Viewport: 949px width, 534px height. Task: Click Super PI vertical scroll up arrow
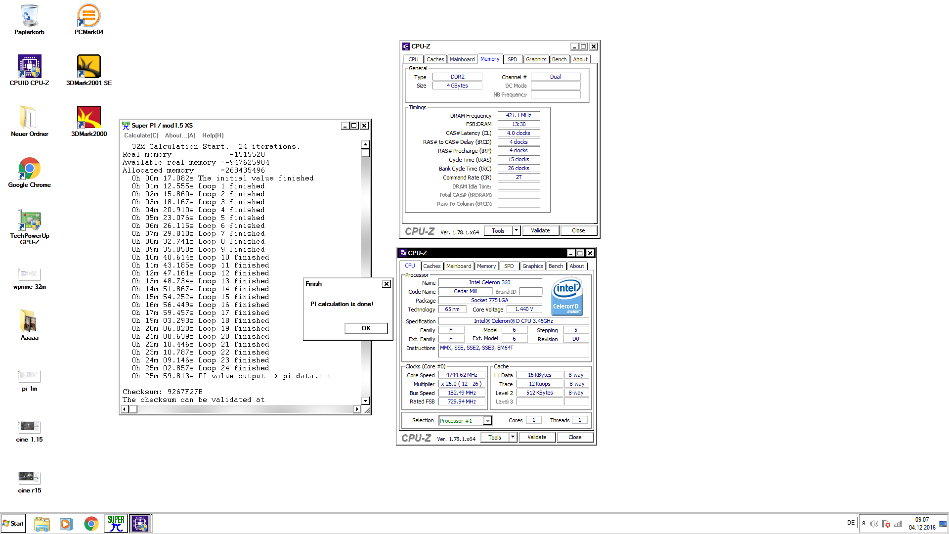(x=365, y=145)
